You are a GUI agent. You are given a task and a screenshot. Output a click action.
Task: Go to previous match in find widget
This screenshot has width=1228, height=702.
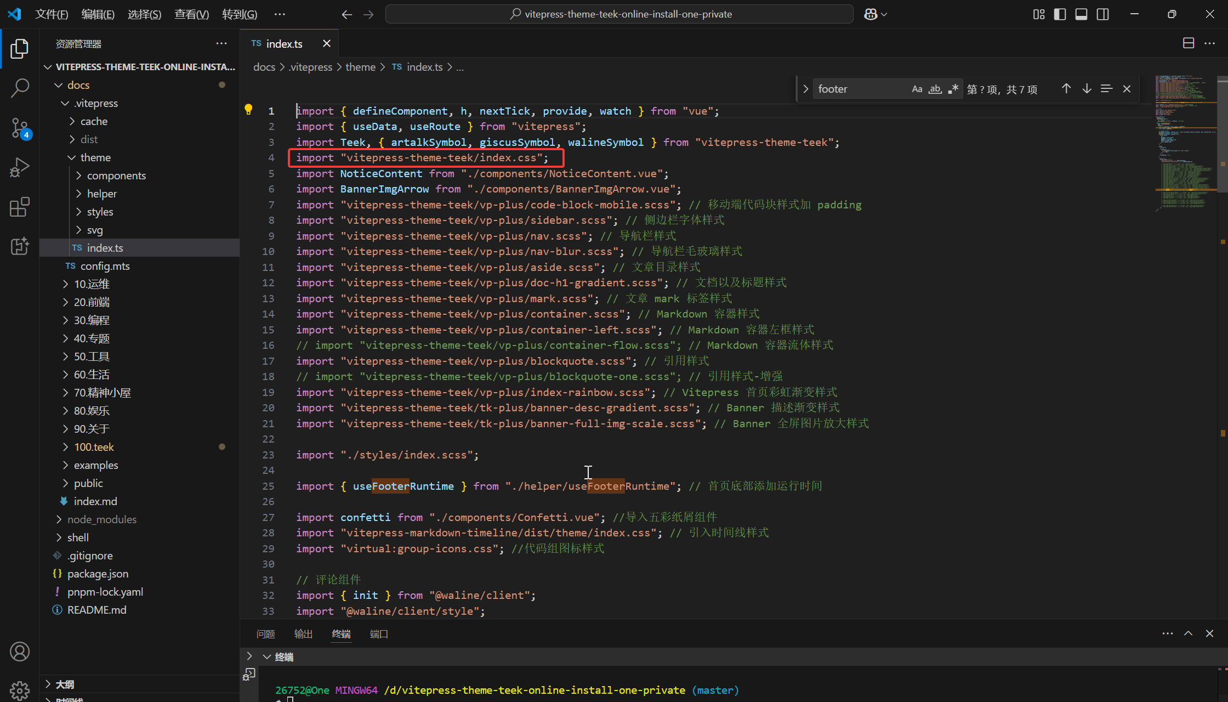[1066, 88]
